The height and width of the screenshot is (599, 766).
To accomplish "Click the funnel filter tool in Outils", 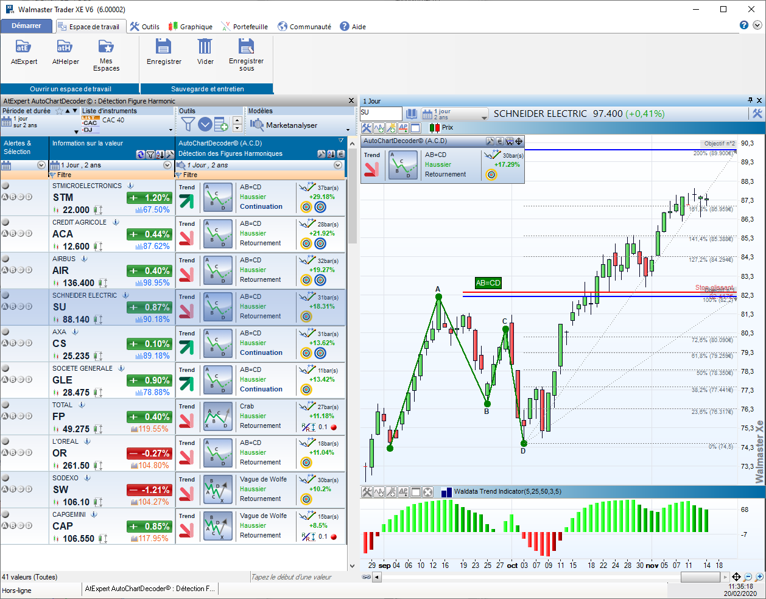I will pyautogui.click(x=188, y=124).
